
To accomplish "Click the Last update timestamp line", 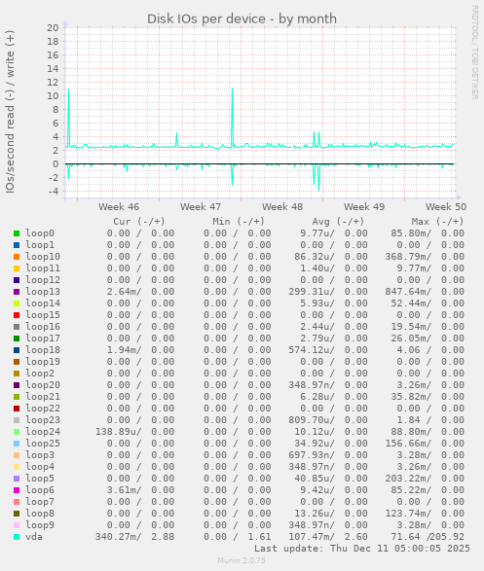I will click(362, 549).
